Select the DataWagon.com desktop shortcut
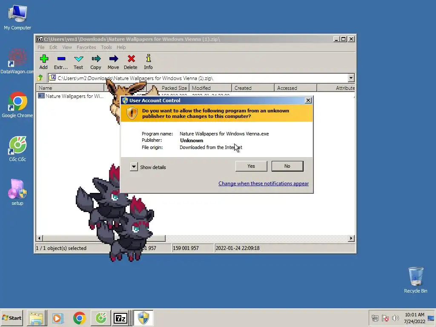This screenshot has width=436, height=327. click(17, 61)
